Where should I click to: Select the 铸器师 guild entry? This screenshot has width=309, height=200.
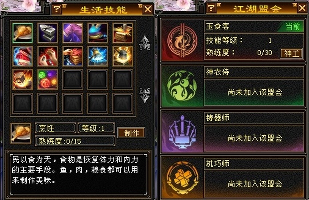232,132
